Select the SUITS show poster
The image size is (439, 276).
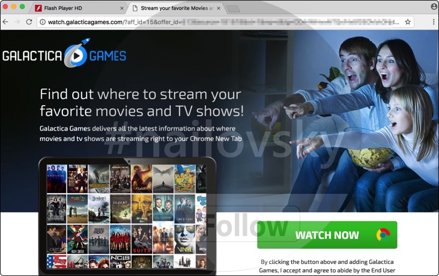tap(142, 239)
